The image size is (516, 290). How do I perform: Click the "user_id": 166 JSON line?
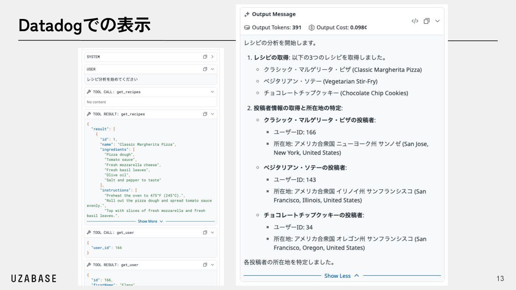(x=106, y=248)
